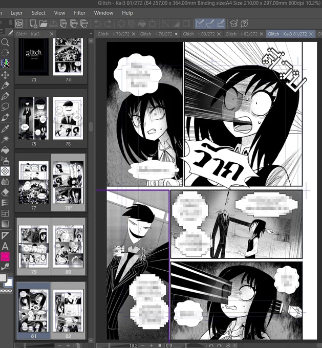Export the page as png

coord(74,24)
